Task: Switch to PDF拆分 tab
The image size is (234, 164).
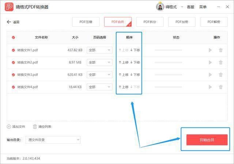Action: 150,22
